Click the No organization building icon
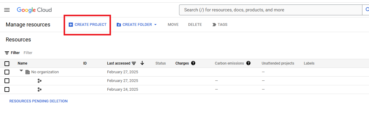Viewport: 369px width, 118px height. pos(28,72)
